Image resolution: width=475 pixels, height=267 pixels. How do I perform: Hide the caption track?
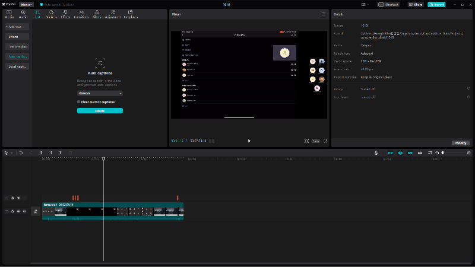point(18,198)
